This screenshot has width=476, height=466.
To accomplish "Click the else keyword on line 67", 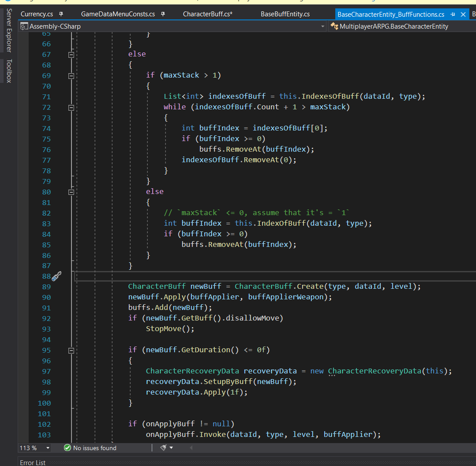I will click(137, 54).
